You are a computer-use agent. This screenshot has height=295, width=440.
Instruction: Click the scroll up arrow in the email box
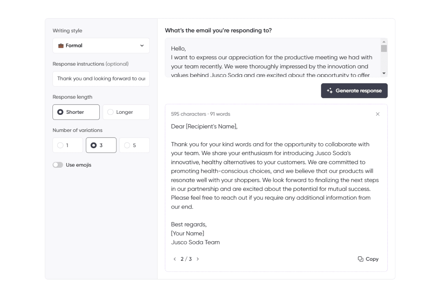384,42
